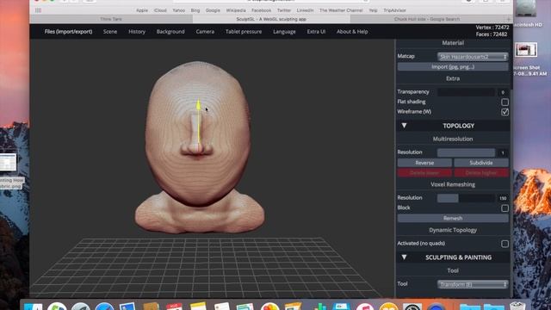Switch to the Chuck Hull Google Search tab
Viewport: 551px width, 310px height.
point(427,19)
